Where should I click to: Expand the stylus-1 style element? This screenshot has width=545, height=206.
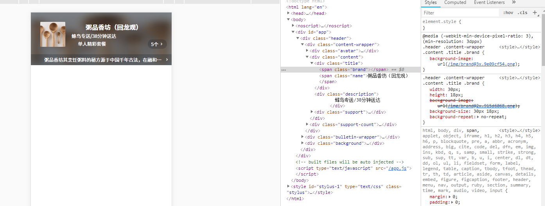tap(289, 186)
